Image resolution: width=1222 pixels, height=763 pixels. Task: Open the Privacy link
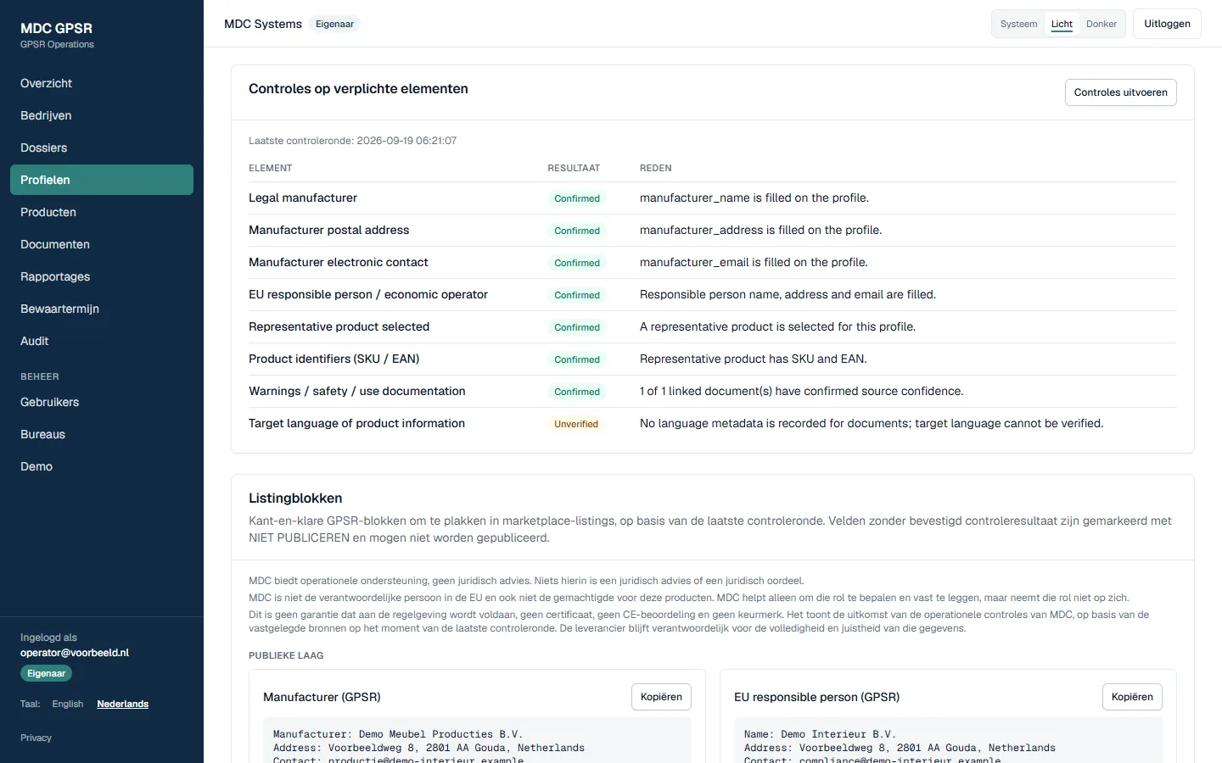[36, 738]
